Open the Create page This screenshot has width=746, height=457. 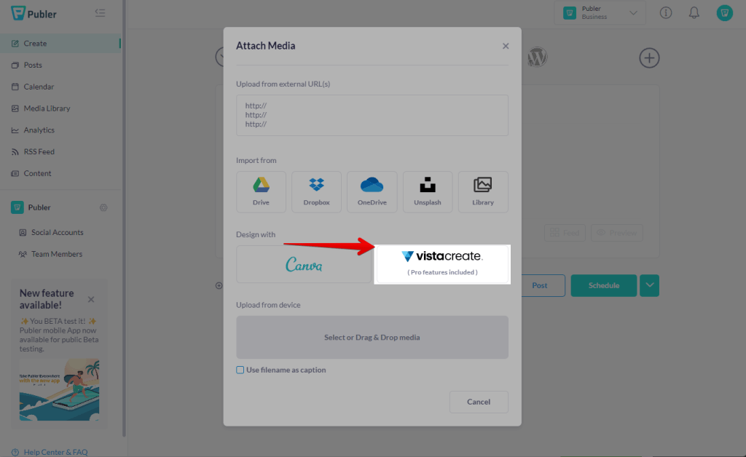60,43
